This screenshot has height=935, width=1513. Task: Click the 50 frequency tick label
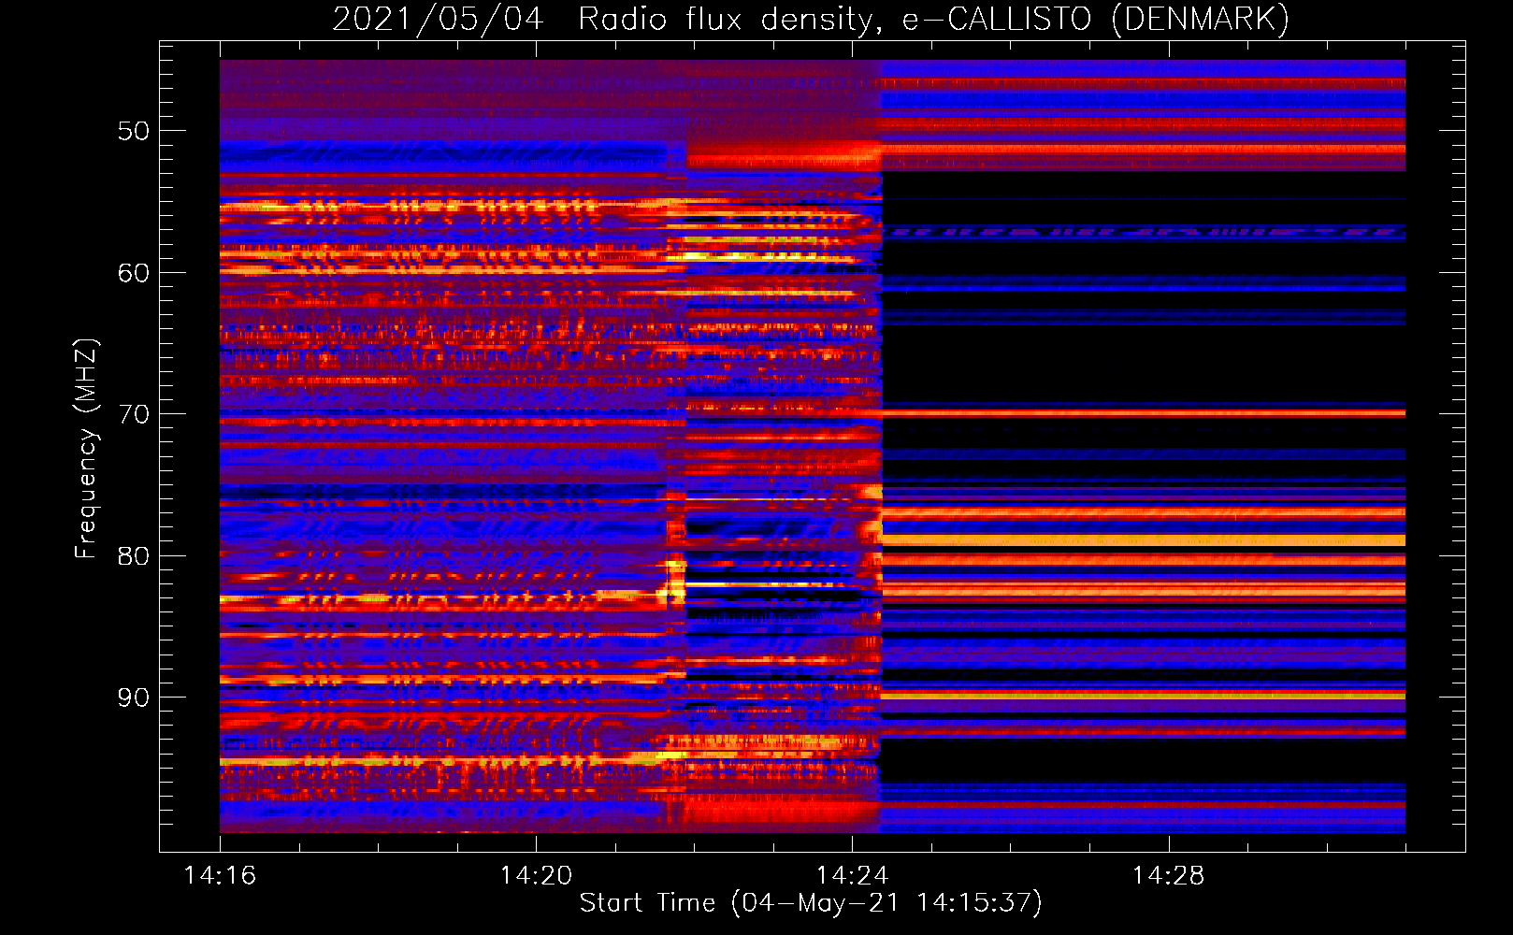tap(134, 131)
